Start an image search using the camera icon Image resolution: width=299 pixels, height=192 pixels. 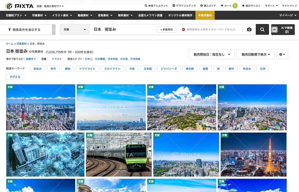tap(249, 29)
